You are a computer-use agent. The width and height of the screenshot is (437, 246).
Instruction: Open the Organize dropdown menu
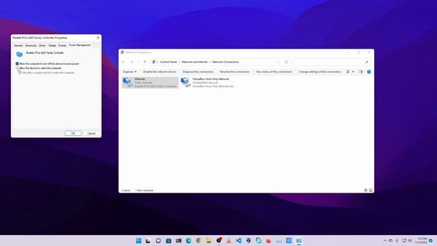[x=130, y=72]
